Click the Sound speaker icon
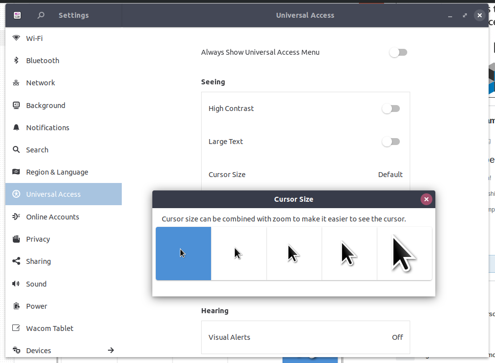 pyautogui.click(x=16, y=284)
